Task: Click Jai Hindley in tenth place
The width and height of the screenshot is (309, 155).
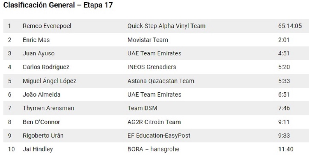Action: [38, 149]
